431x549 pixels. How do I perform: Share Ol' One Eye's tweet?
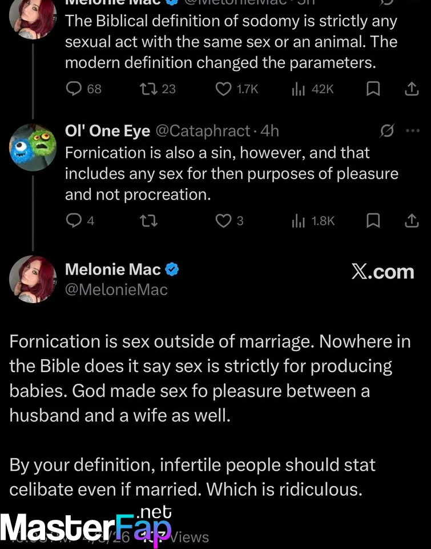(x=411, y=221)
